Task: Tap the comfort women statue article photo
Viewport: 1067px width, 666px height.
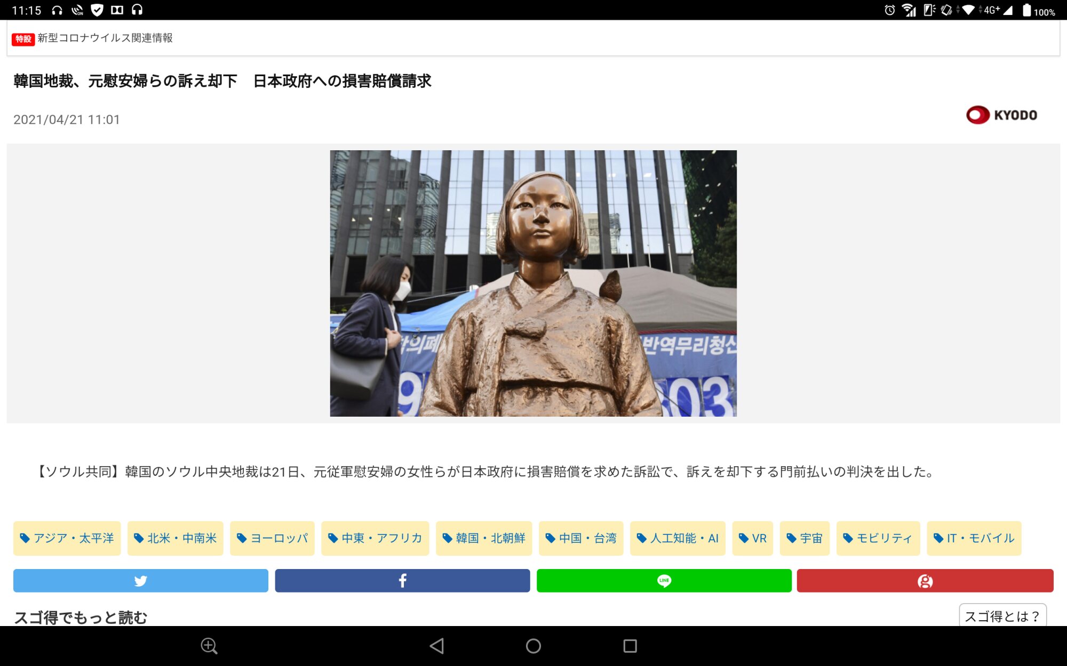Action: click(533, 283)
